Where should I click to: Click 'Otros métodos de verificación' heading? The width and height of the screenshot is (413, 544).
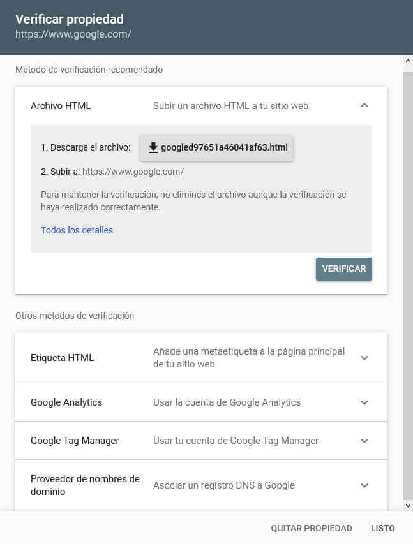pyautogui.click(x=75, y=316)
